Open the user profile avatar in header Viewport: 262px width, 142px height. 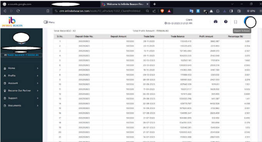(250, 22)
